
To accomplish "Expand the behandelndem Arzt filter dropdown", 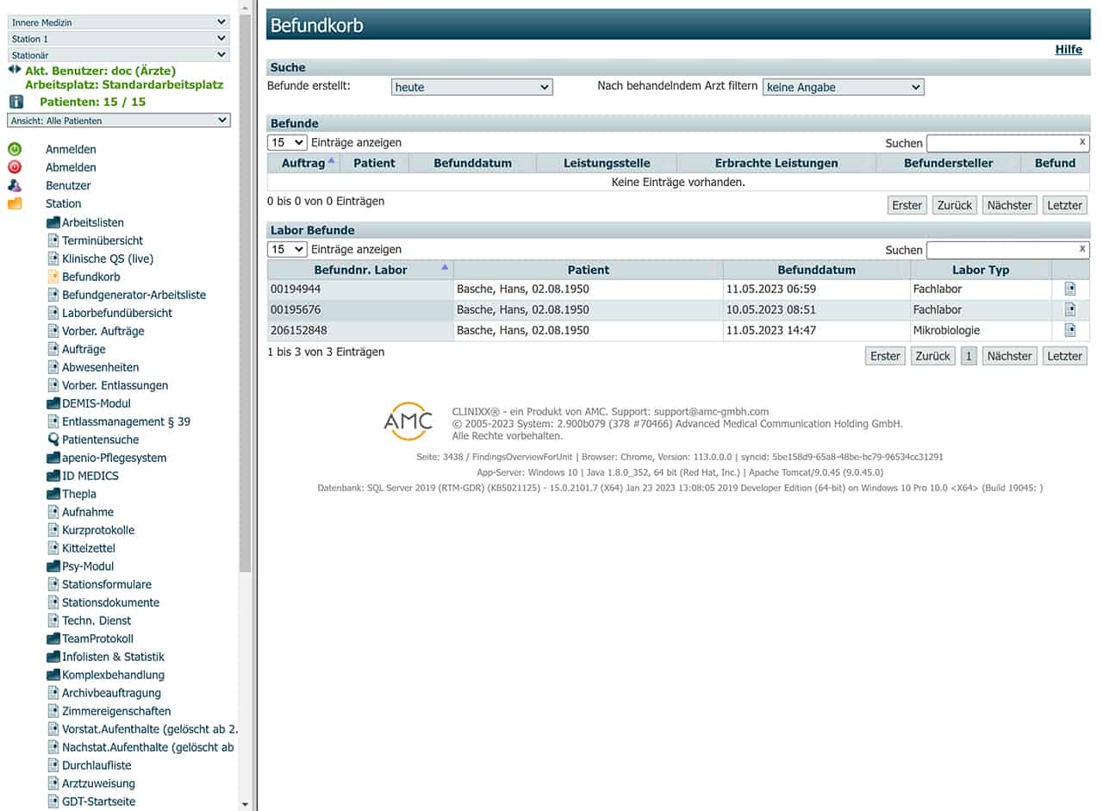I will (843, 87).
